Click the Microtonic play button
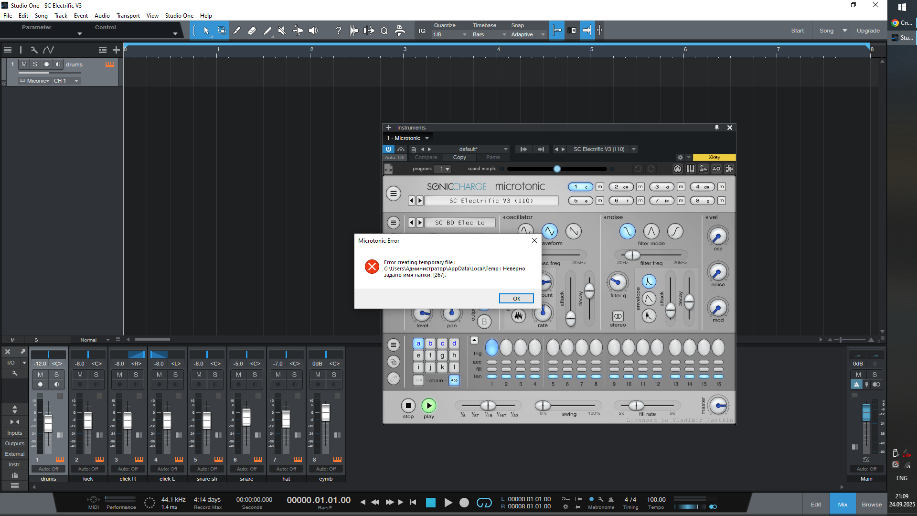 click(x=429, y=406)
